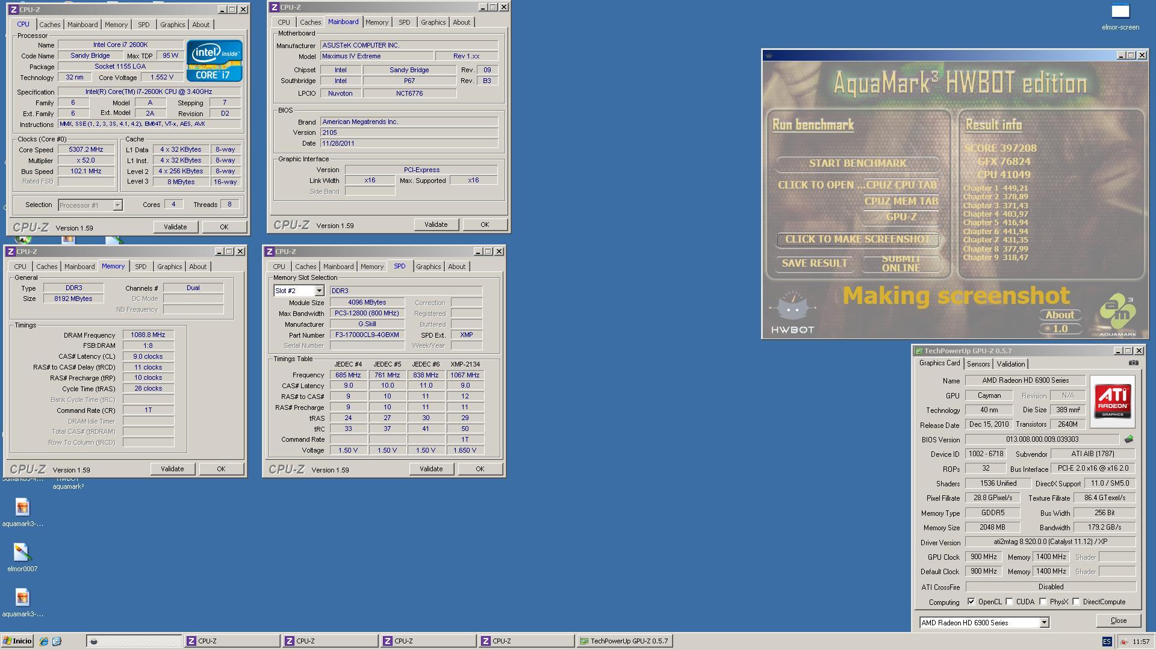Click CPUZ MEM TAB button in AquaMark
This screenshot has height=650, width=1156.
901,201
